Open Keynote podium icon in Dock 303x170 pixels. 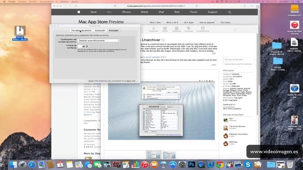[x=163, y=165]
